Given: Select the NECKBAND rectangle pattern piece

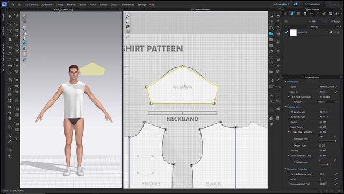Looking at the screenshot, I should coord(183,113).
